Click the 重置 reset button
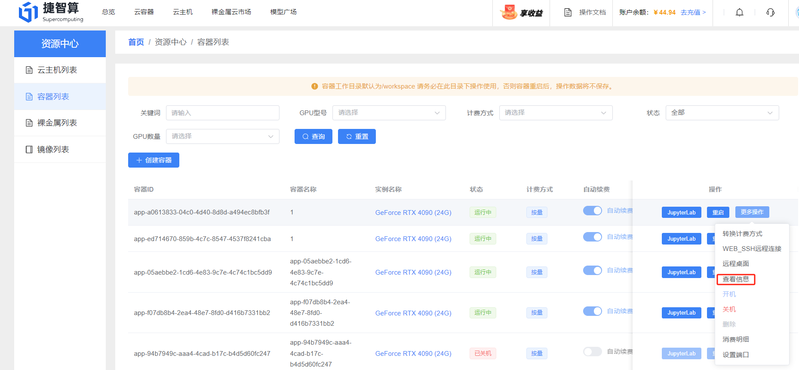The height and width of the screenshot is (370, 799). click(x=357, y=136)
